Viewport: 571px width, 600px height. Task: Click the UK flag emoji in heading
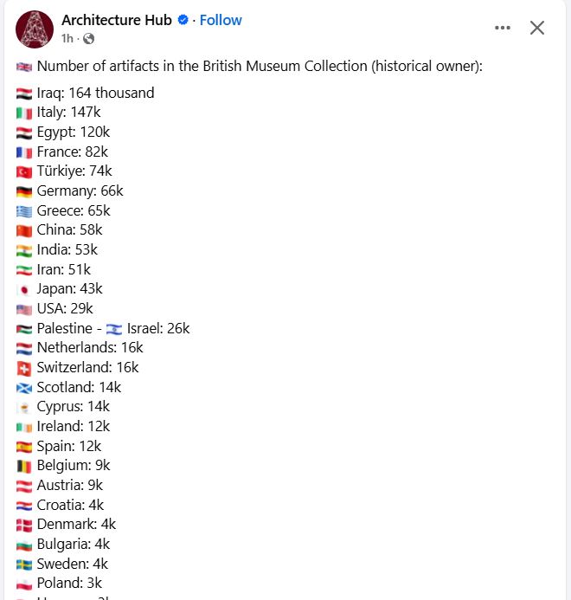click(24, 68)
